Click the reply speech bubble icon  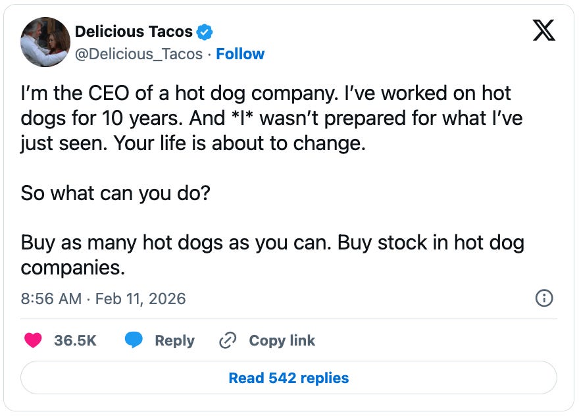[132, 340]
